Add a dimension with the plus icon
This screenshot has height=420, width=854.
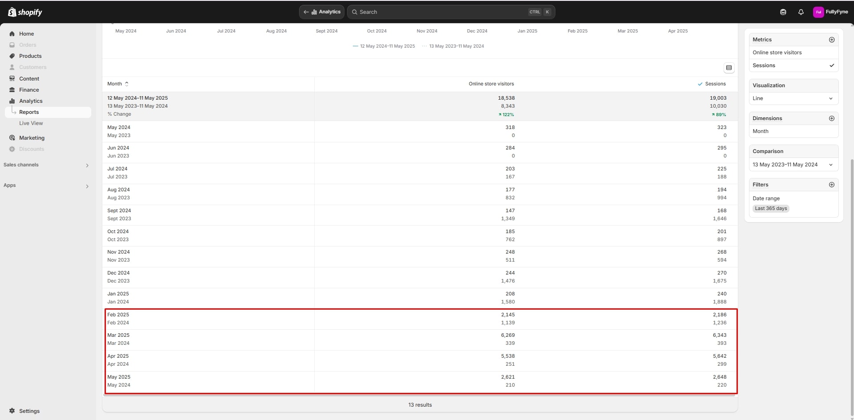click(x=831, y=118)
